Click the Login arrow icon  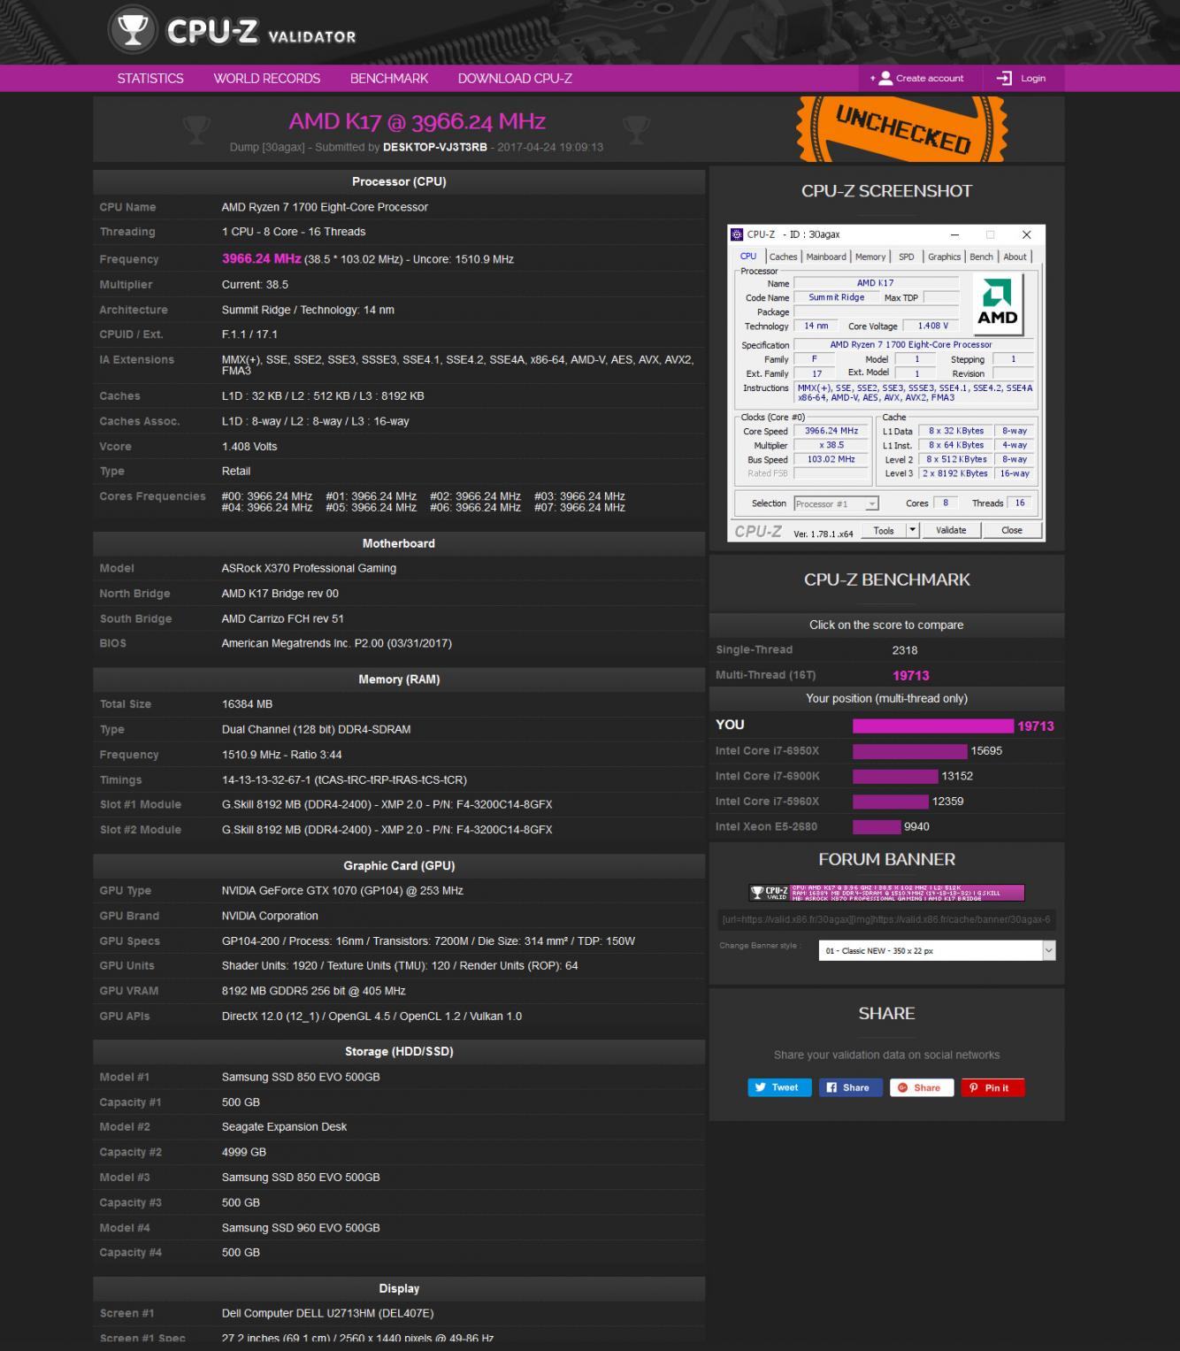pos(1004,78)
